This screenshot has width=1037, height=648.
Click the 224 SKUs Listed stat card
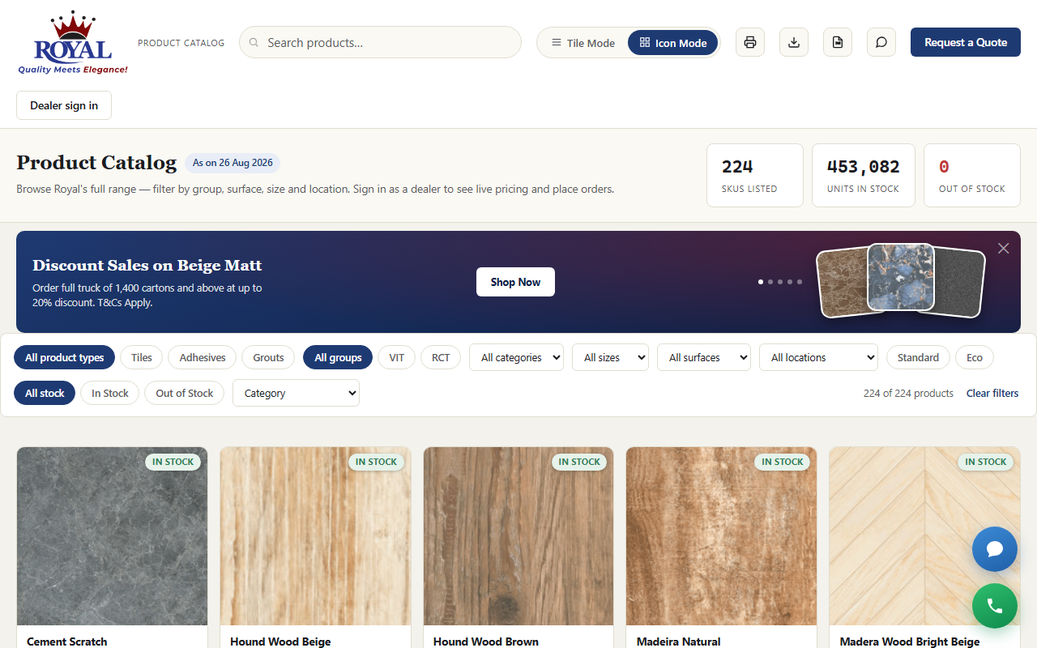tap(755, 175)
